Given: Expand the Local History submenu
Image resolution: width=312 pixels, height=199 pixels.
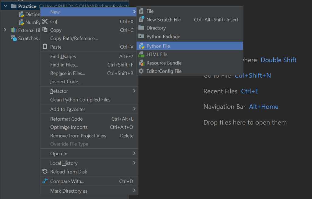Looking at the screenshot, I should click(64, 163).
